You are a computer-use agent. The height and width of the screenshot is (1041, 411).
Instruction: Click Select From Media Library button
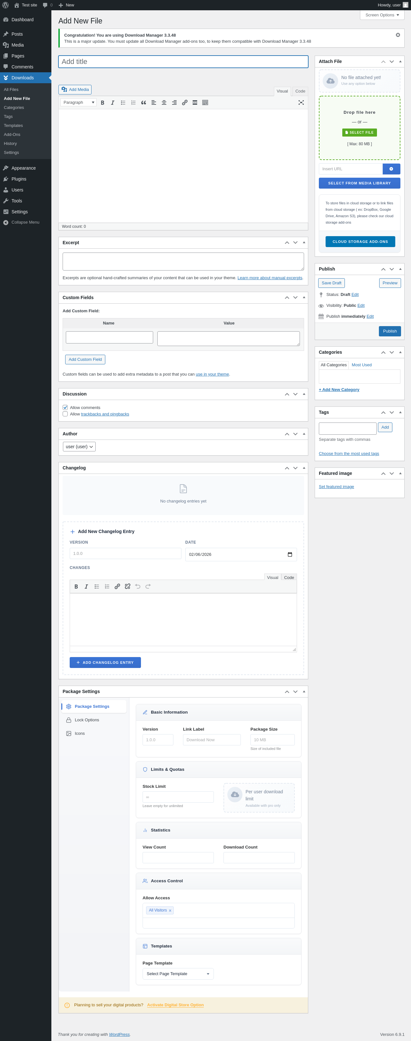click(x=359, y=183)
